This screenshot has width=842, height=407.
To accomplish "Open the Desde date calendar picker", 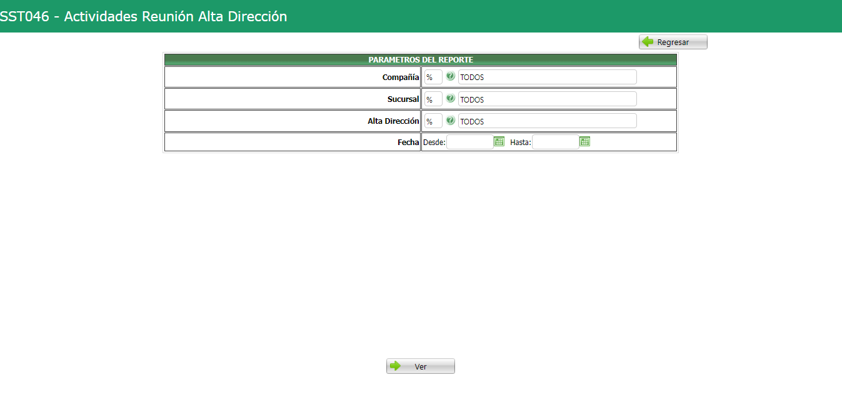I will tap(499, 142).
